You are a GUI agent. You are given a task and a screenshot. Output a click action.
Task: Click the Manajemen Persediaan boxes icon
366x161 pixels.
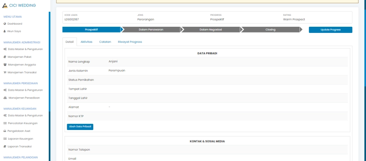click(x=5, y=97)
